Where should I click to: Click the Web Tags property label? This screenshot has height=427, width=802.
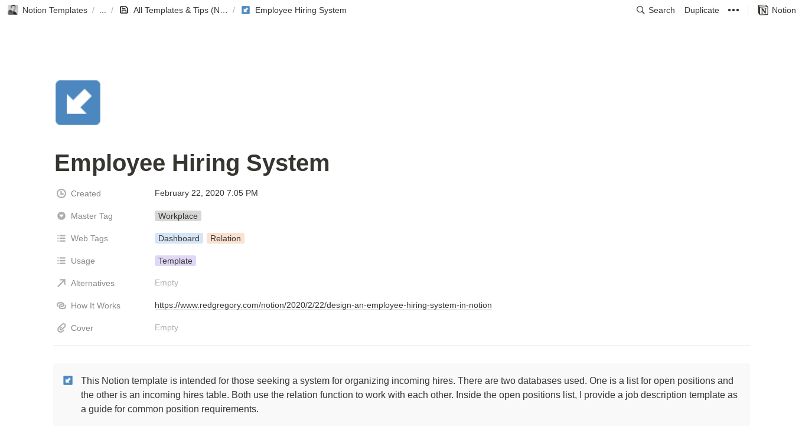click(x=89, y=238)
